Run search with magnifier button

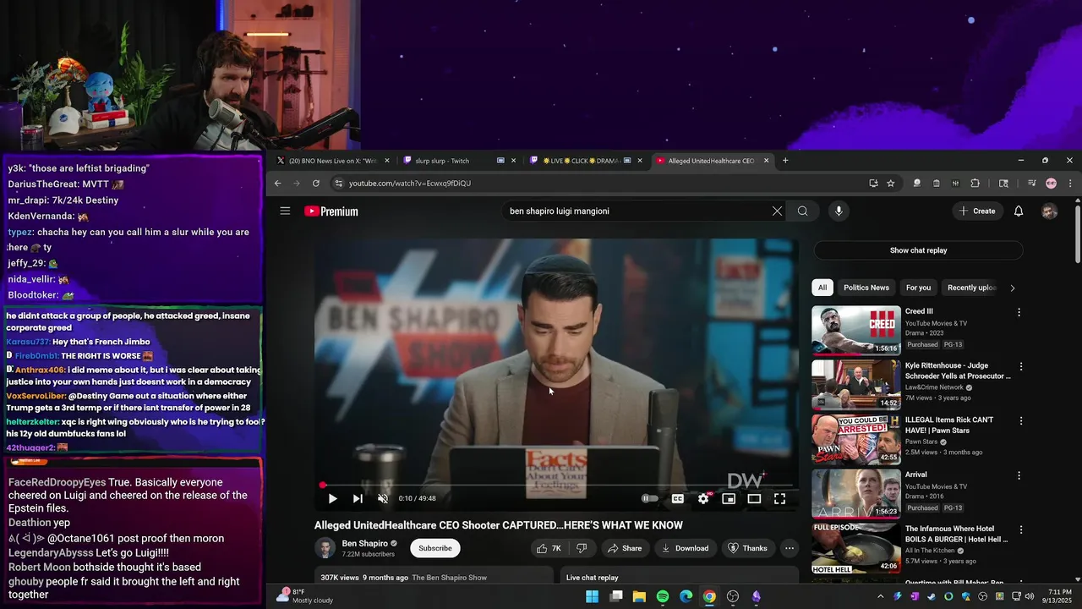pos(803,211)
